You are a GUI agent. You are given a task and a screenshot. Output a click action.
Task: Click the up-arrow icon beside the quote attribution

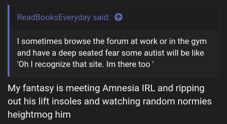119,17
